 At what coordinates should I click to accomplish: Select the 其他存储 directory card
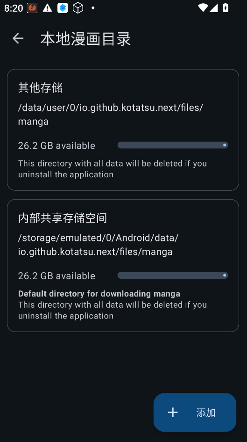[x=123, y=130]
